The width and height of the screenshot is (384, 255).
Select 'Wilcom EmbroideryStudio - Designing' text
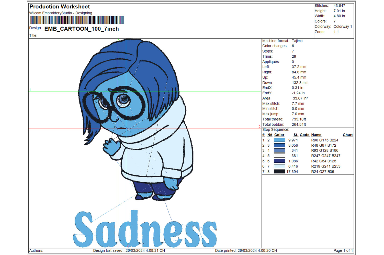61,13
